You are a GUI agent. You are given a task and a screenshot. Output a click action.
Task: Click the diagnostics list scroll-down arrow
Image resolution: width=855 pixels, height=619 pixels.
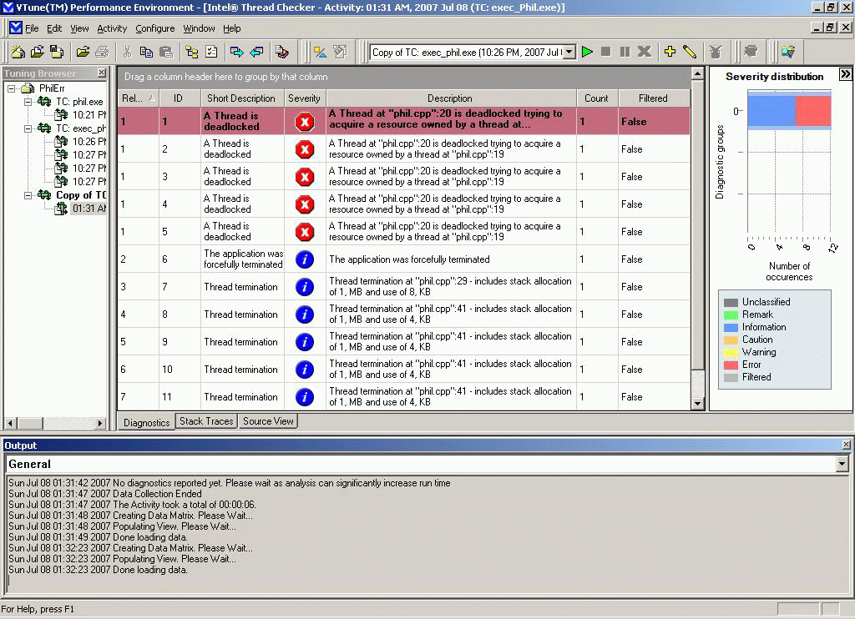[x=697, y=404]
